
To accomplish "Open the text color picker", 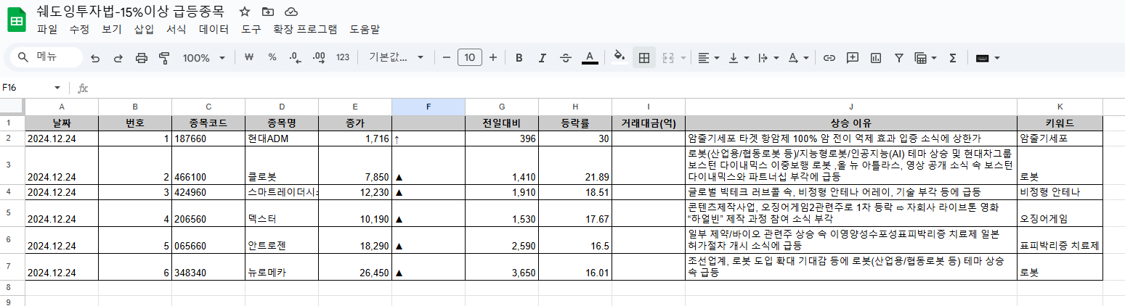I will tap(590, 58).
